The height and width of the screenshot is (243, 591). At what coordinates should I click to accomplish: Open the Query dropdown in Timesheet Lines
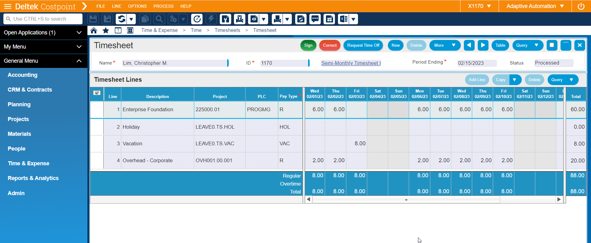(x=563, y=80)
